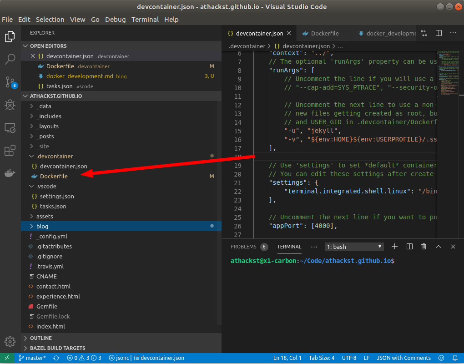464x364 pixels.
Task: Change Tab Size: 4 setting
Action: pos(322,358)
